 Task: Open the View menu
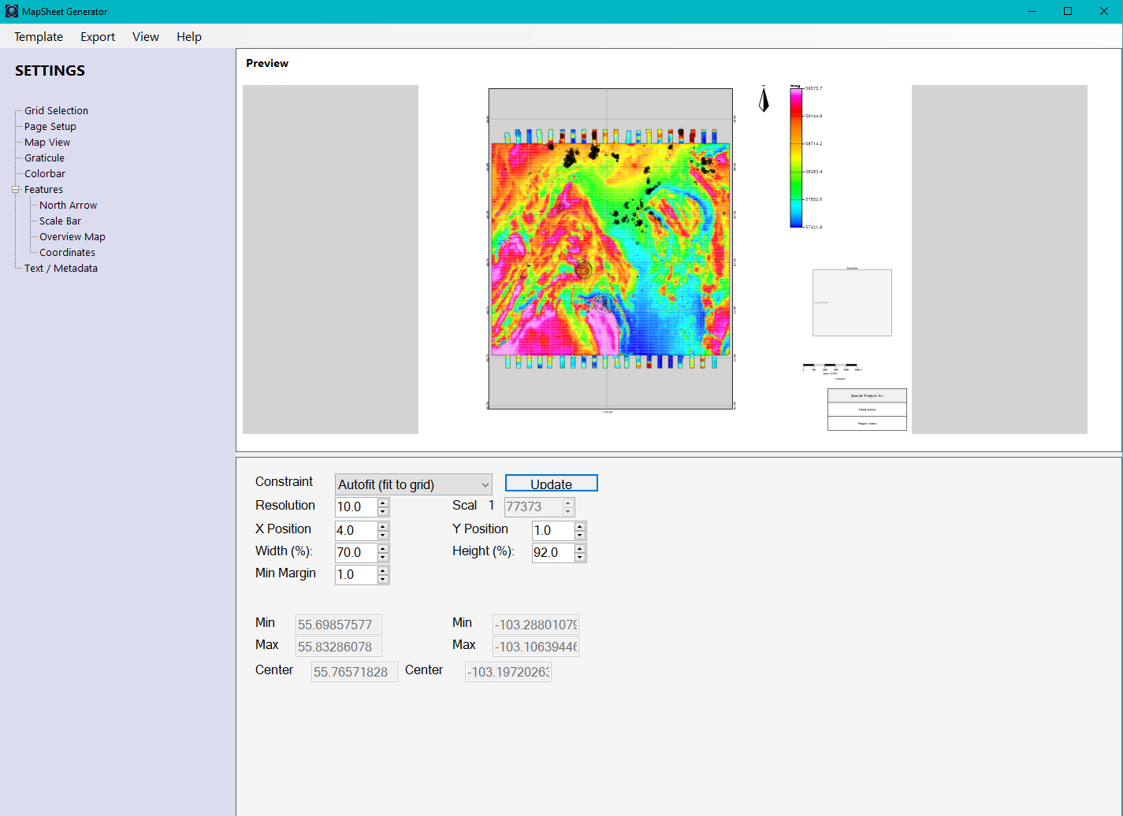(146, 37)
